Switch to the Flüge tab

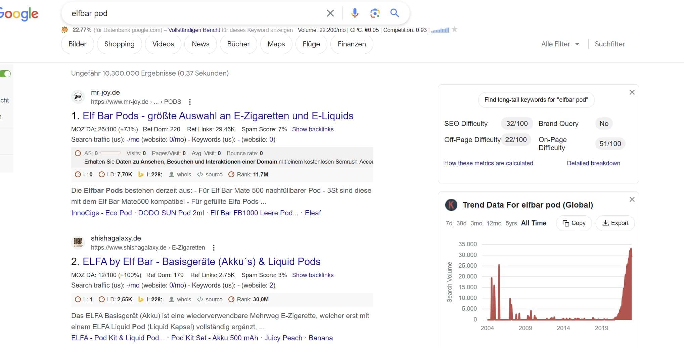[311, 44]
